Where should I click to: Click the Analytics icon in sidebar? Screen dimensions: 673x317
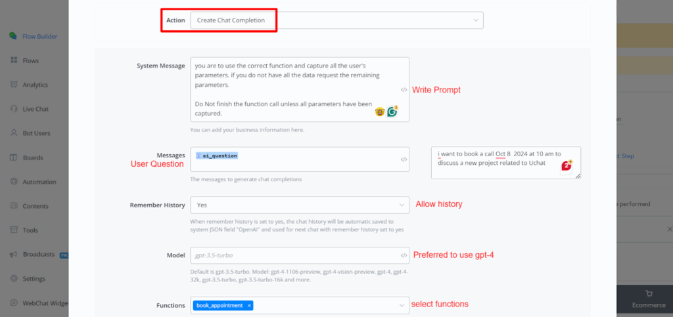13,85
